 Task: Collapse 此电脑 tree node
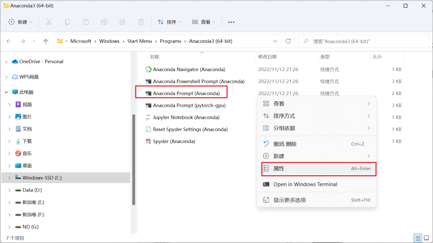click(6, 92)
